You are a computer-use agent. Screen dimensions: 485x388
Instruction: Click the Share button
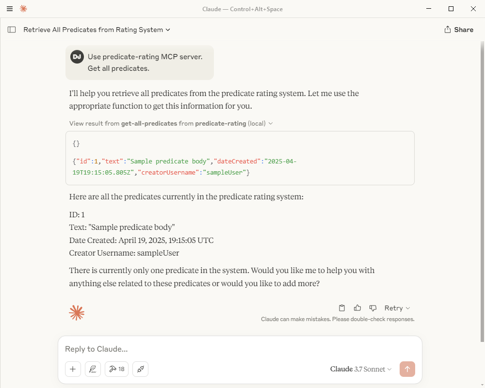[459, 30]
